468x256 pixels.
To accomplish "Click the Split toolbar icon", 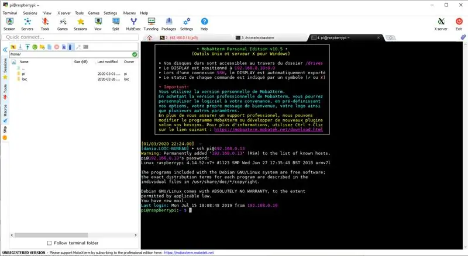I will coord(116,24).
